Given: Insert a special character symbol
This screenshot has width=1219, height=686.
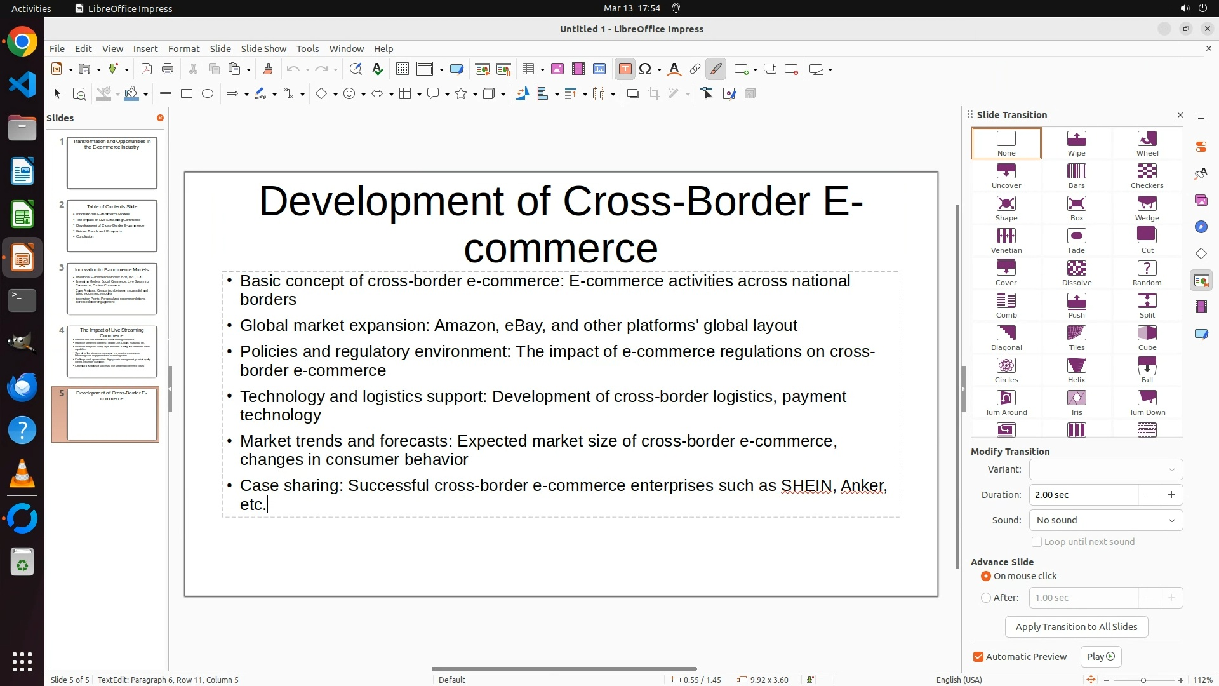Looking at the screenshot, I should pyautogui.click(x=645, y=69).
